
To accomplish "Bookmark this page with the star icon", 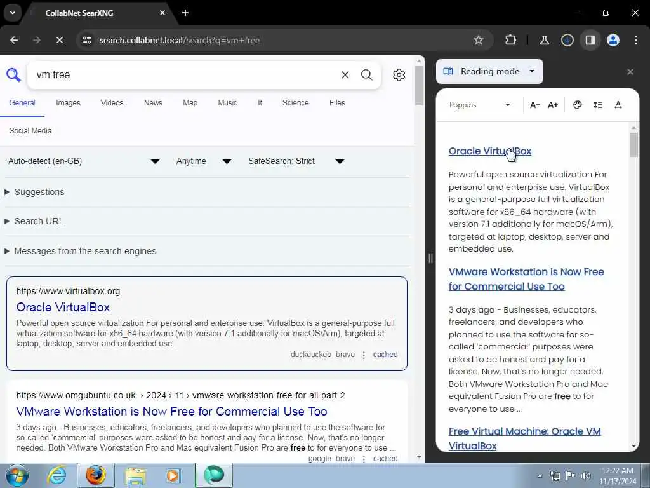I will coord(479,40).
